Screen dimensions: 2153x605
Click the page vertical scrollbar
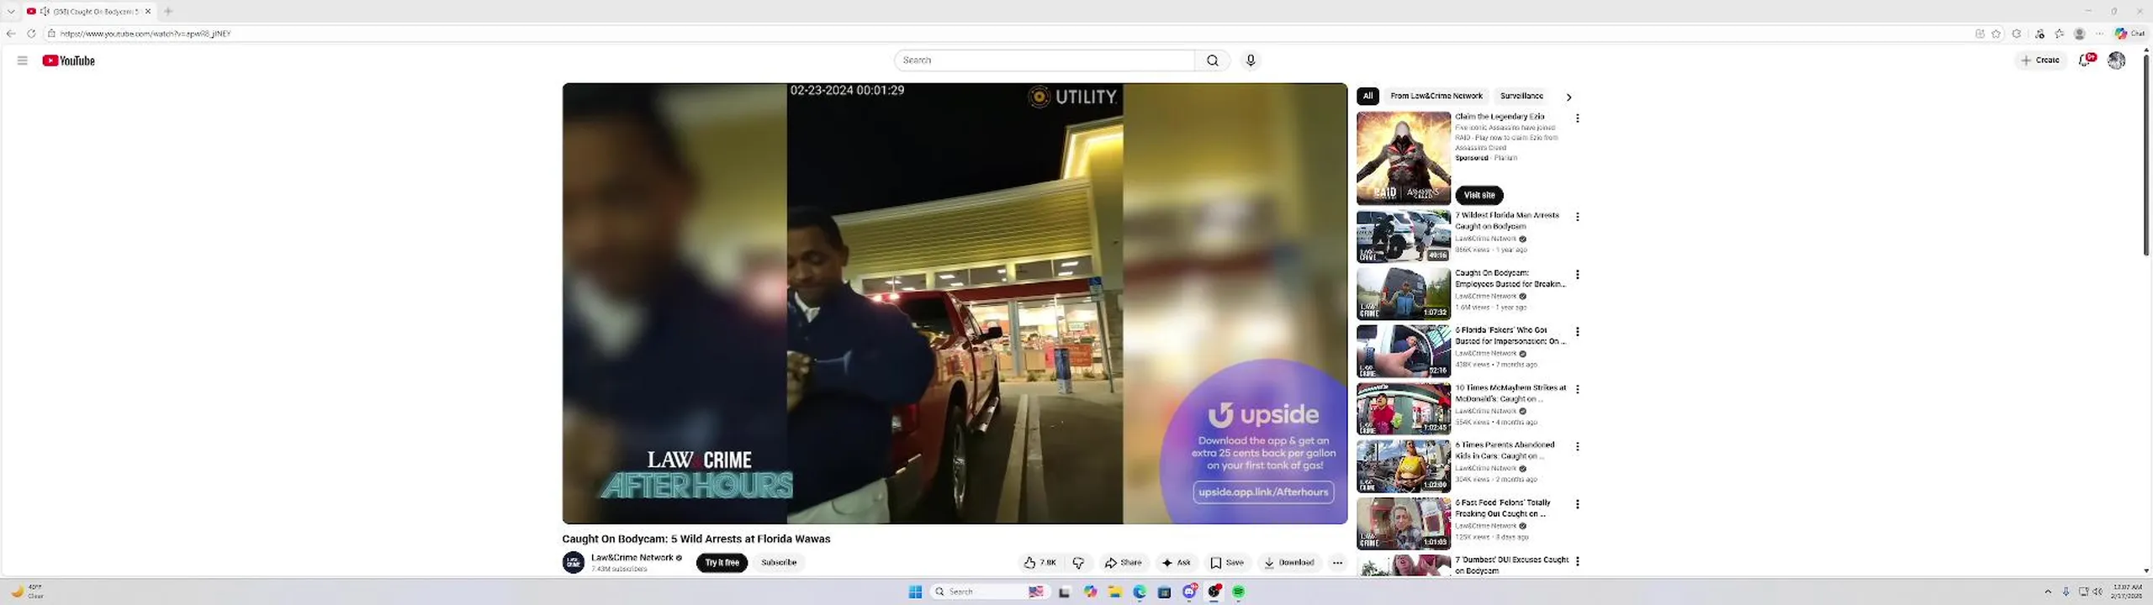point(2146,155)
